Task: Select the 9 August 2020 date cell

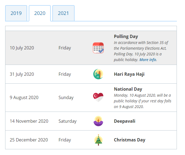Action: pyautogui.click(x=24, y=97)
